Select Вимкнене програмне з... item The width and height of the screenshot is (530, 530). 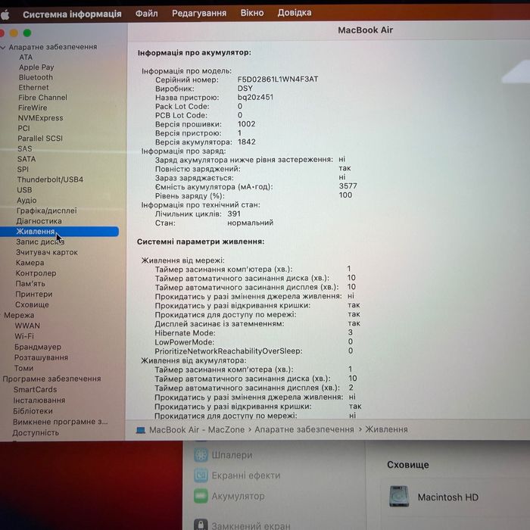point(60,422)
